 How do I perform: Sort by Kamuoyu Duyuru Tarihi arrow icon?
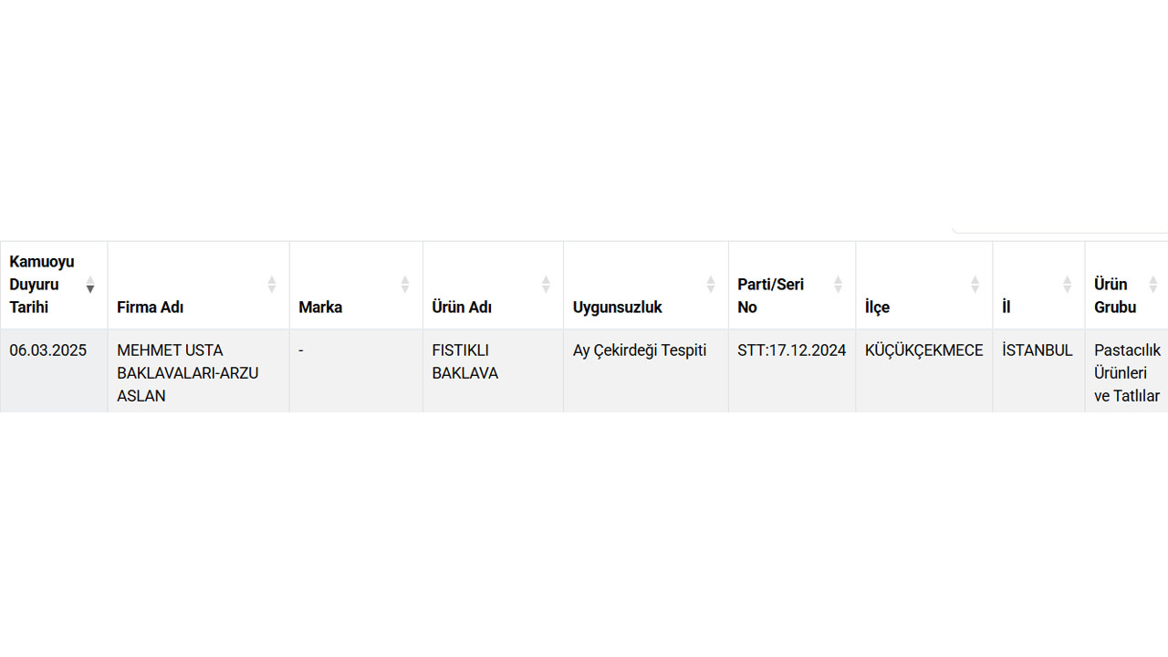click(90, 285)
